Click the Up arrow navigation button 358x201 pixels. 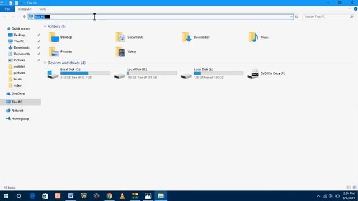click(24, 17)
